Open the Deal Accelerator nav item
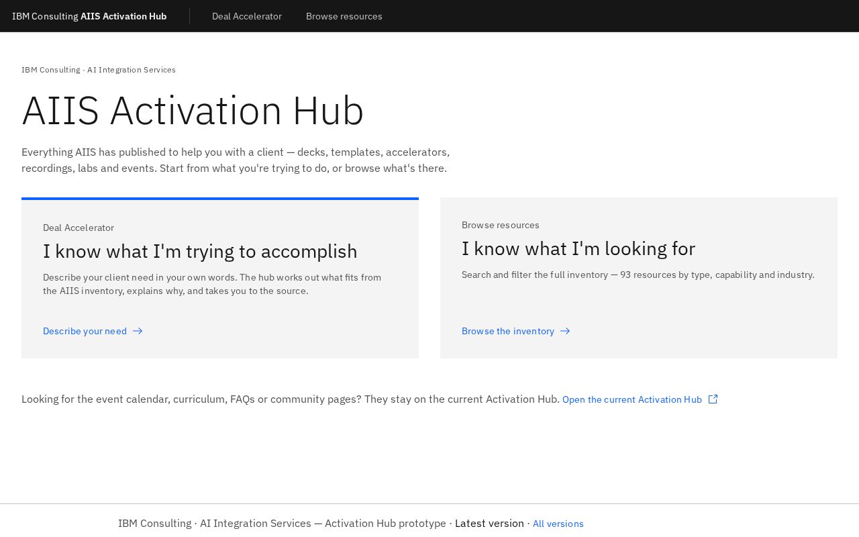859x537 pixels. pos(247,16)
